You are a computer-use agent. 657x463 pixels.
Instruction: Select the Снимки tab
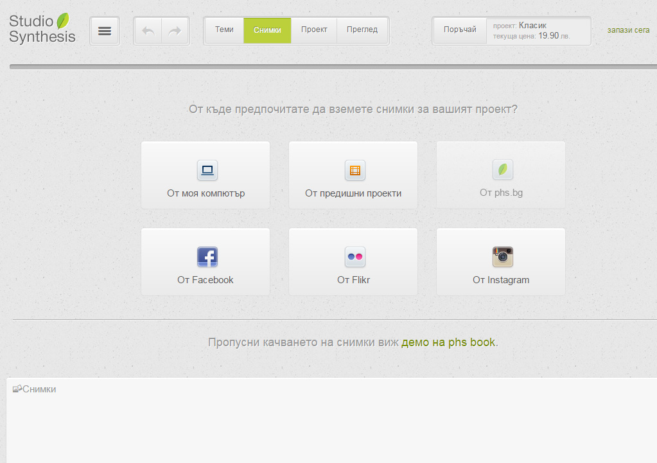[267, 30]
